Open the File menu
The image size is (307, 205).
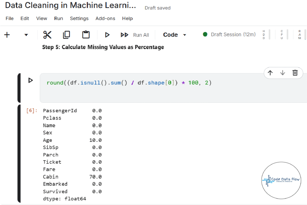pyautogui.click(x=10, y=18)
